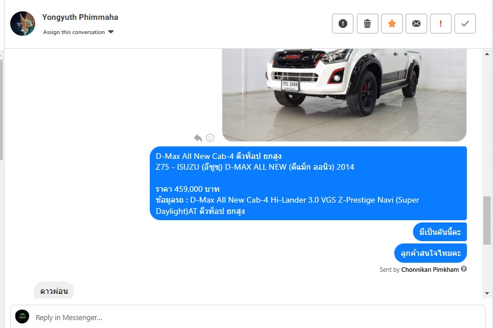Click the Chonnikan Pimkham sender name

430,270
